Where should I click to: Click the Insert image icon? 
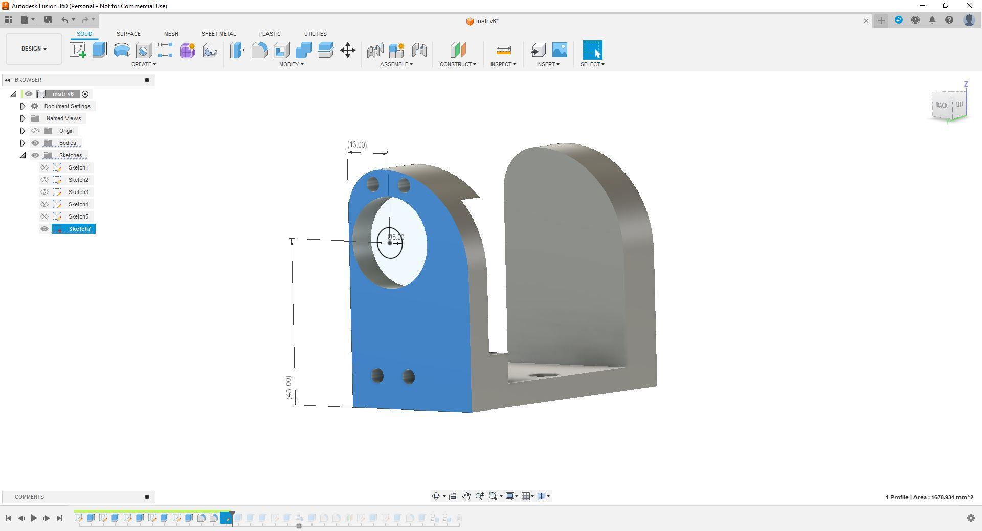(x=560, y=50)
